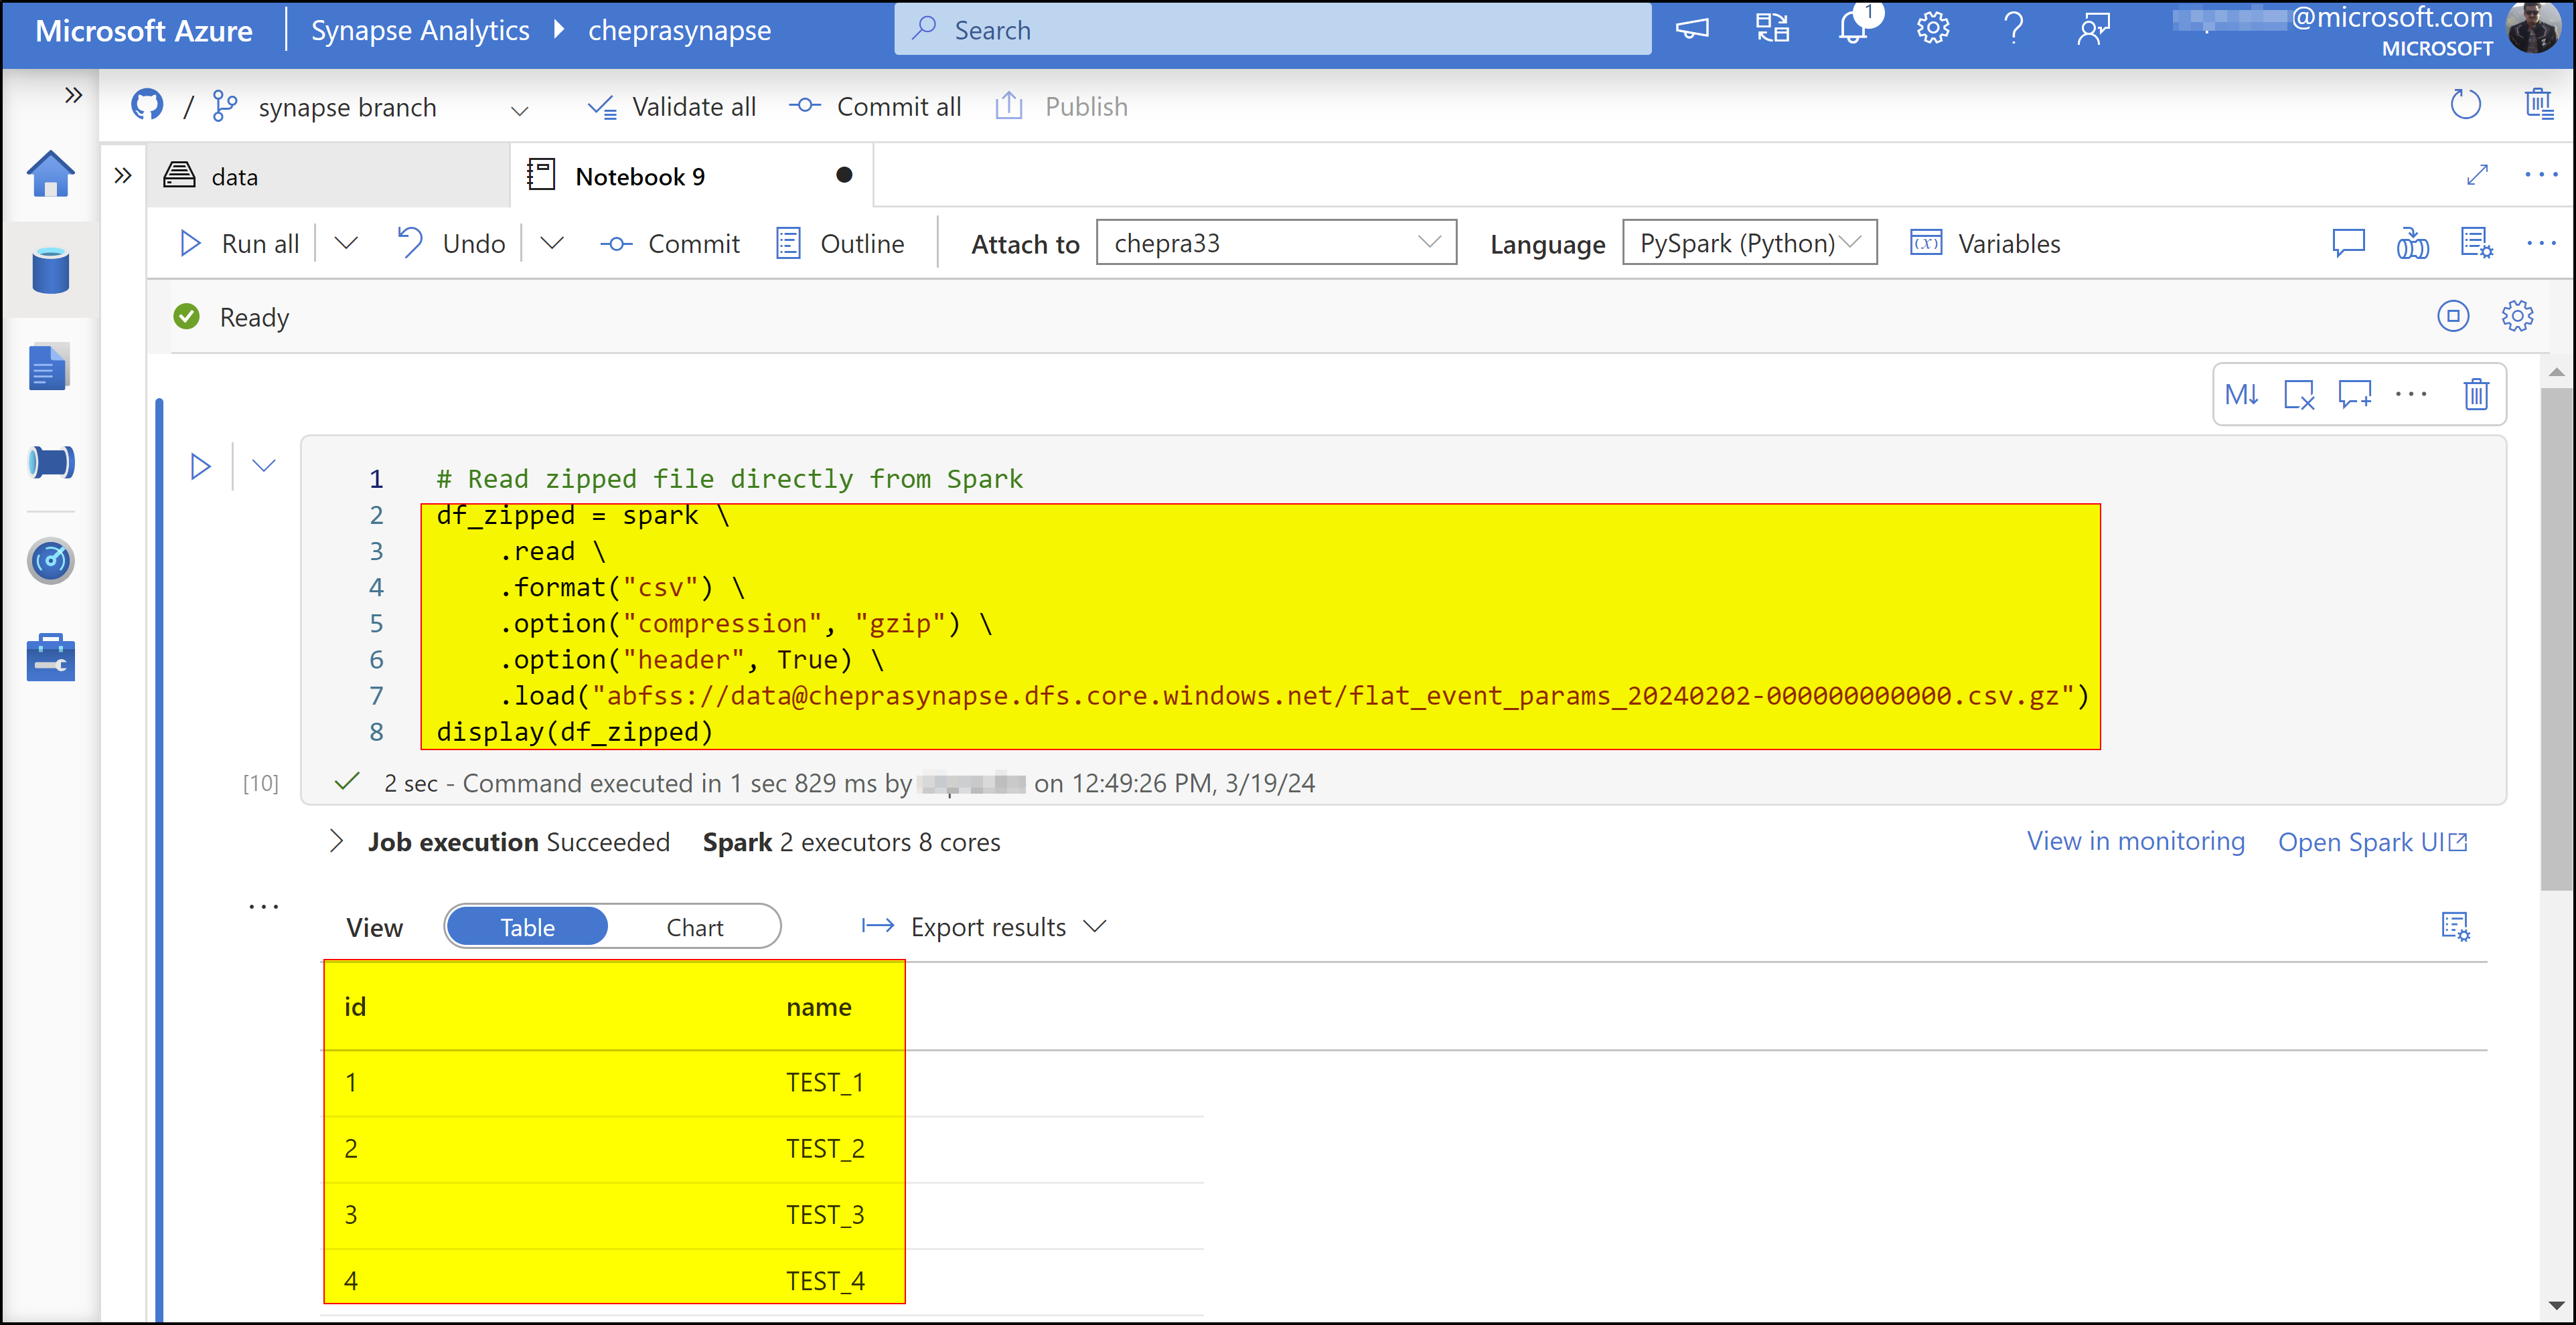Screen dimensions: 2576x1325
Task: Click the clear cell output icon
Action: click(2299, 395)
